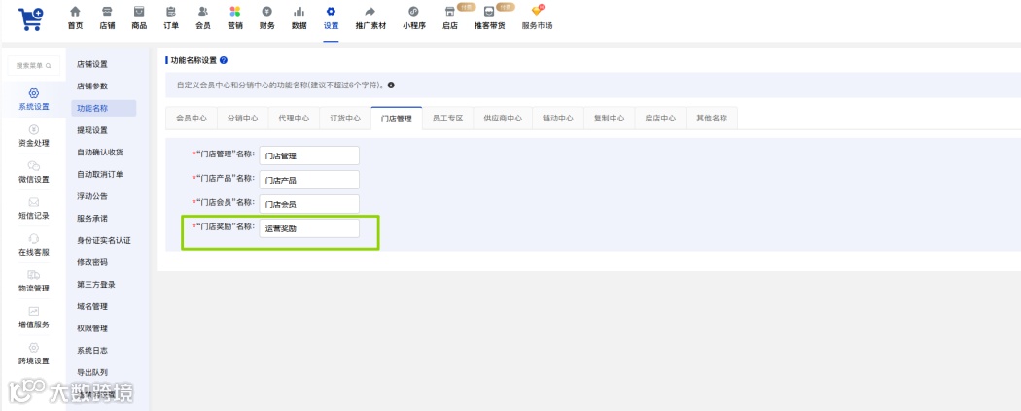Open the 商品 products icon
This screenshot has height=411, width=1021.
click(x=139, y=12)
